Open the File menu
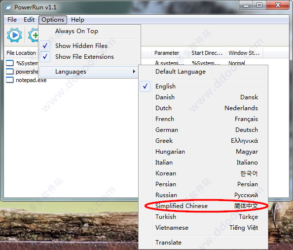293x250 pixels. pyautogui.click(x=12, y=20)
